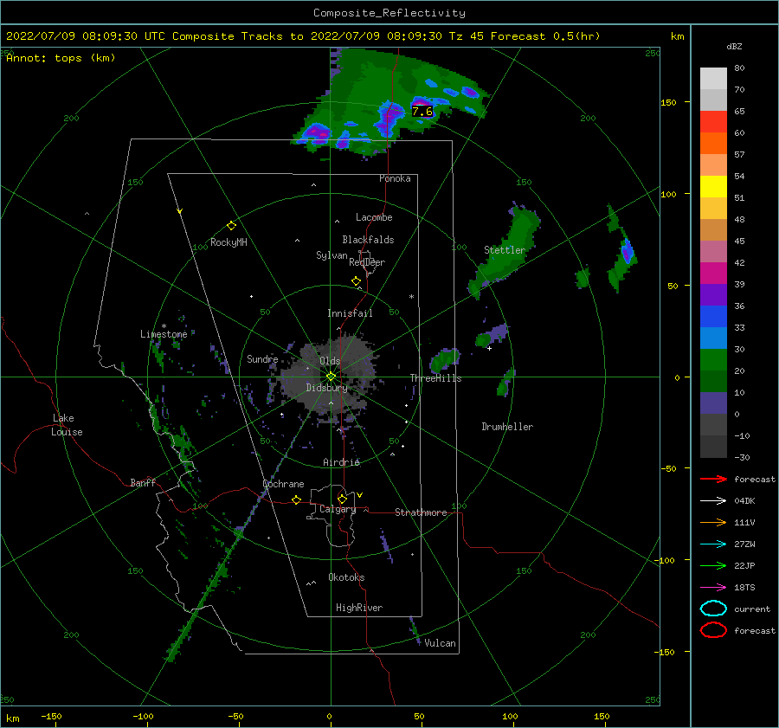Click the Annot: tops (km) label
This screenshot has height=728, width=779.
pyautogui.click(x=61, y=58)
